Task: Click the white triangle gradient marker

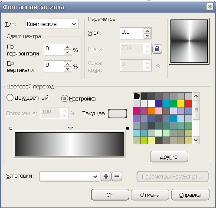Action: point(70,128)
